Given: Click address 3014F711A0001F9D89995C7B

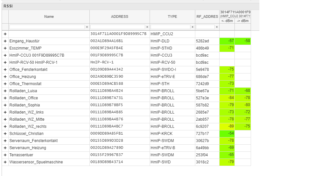Looking at the screenshot, I should coord(118,34).
